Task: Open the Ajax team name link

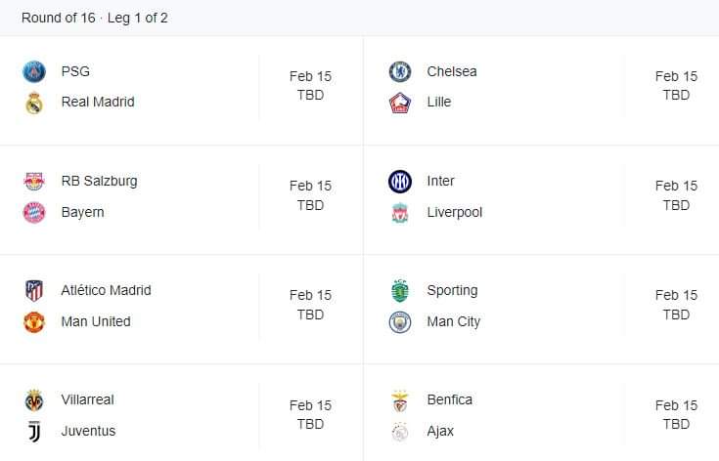Action: pos(440,431)
